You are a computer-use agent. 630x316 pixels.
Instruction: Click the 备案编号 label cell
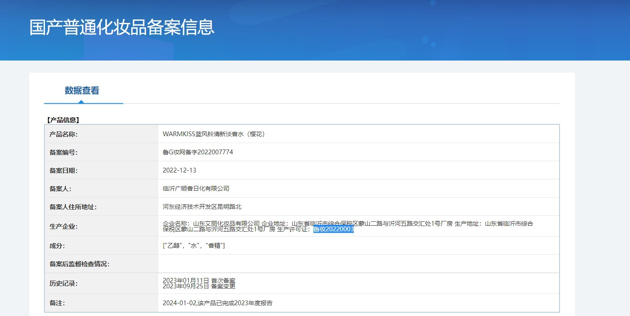tap(101, 152)
